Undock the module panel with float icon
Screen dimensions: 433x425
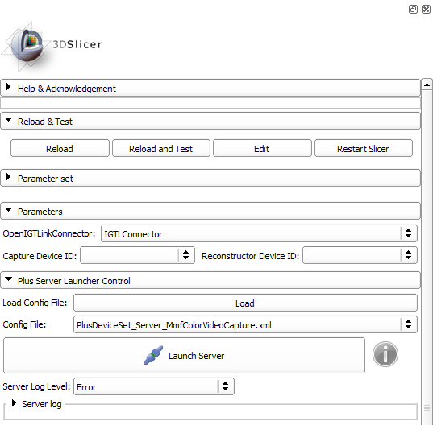[413, 9]
